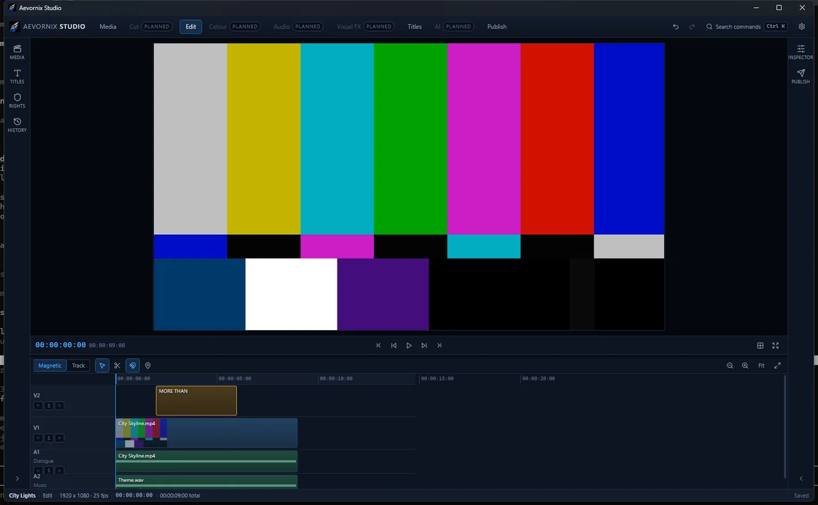
Task: Open the AI workspace tab
Action: click(454, 27)
